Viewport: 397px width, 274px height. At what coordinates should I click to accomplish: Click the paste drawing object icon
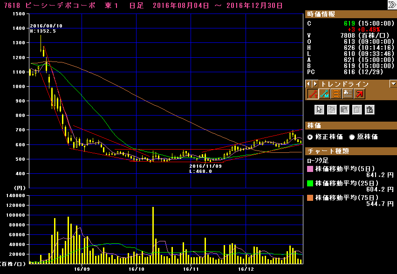344,110
